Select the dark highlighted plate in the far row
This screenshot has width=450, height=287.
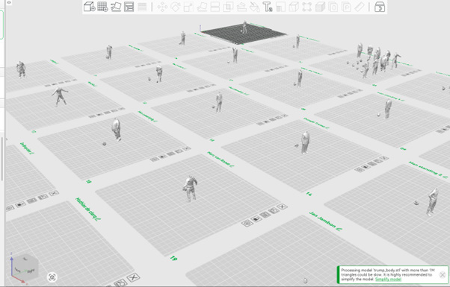[x=244, y=34]
